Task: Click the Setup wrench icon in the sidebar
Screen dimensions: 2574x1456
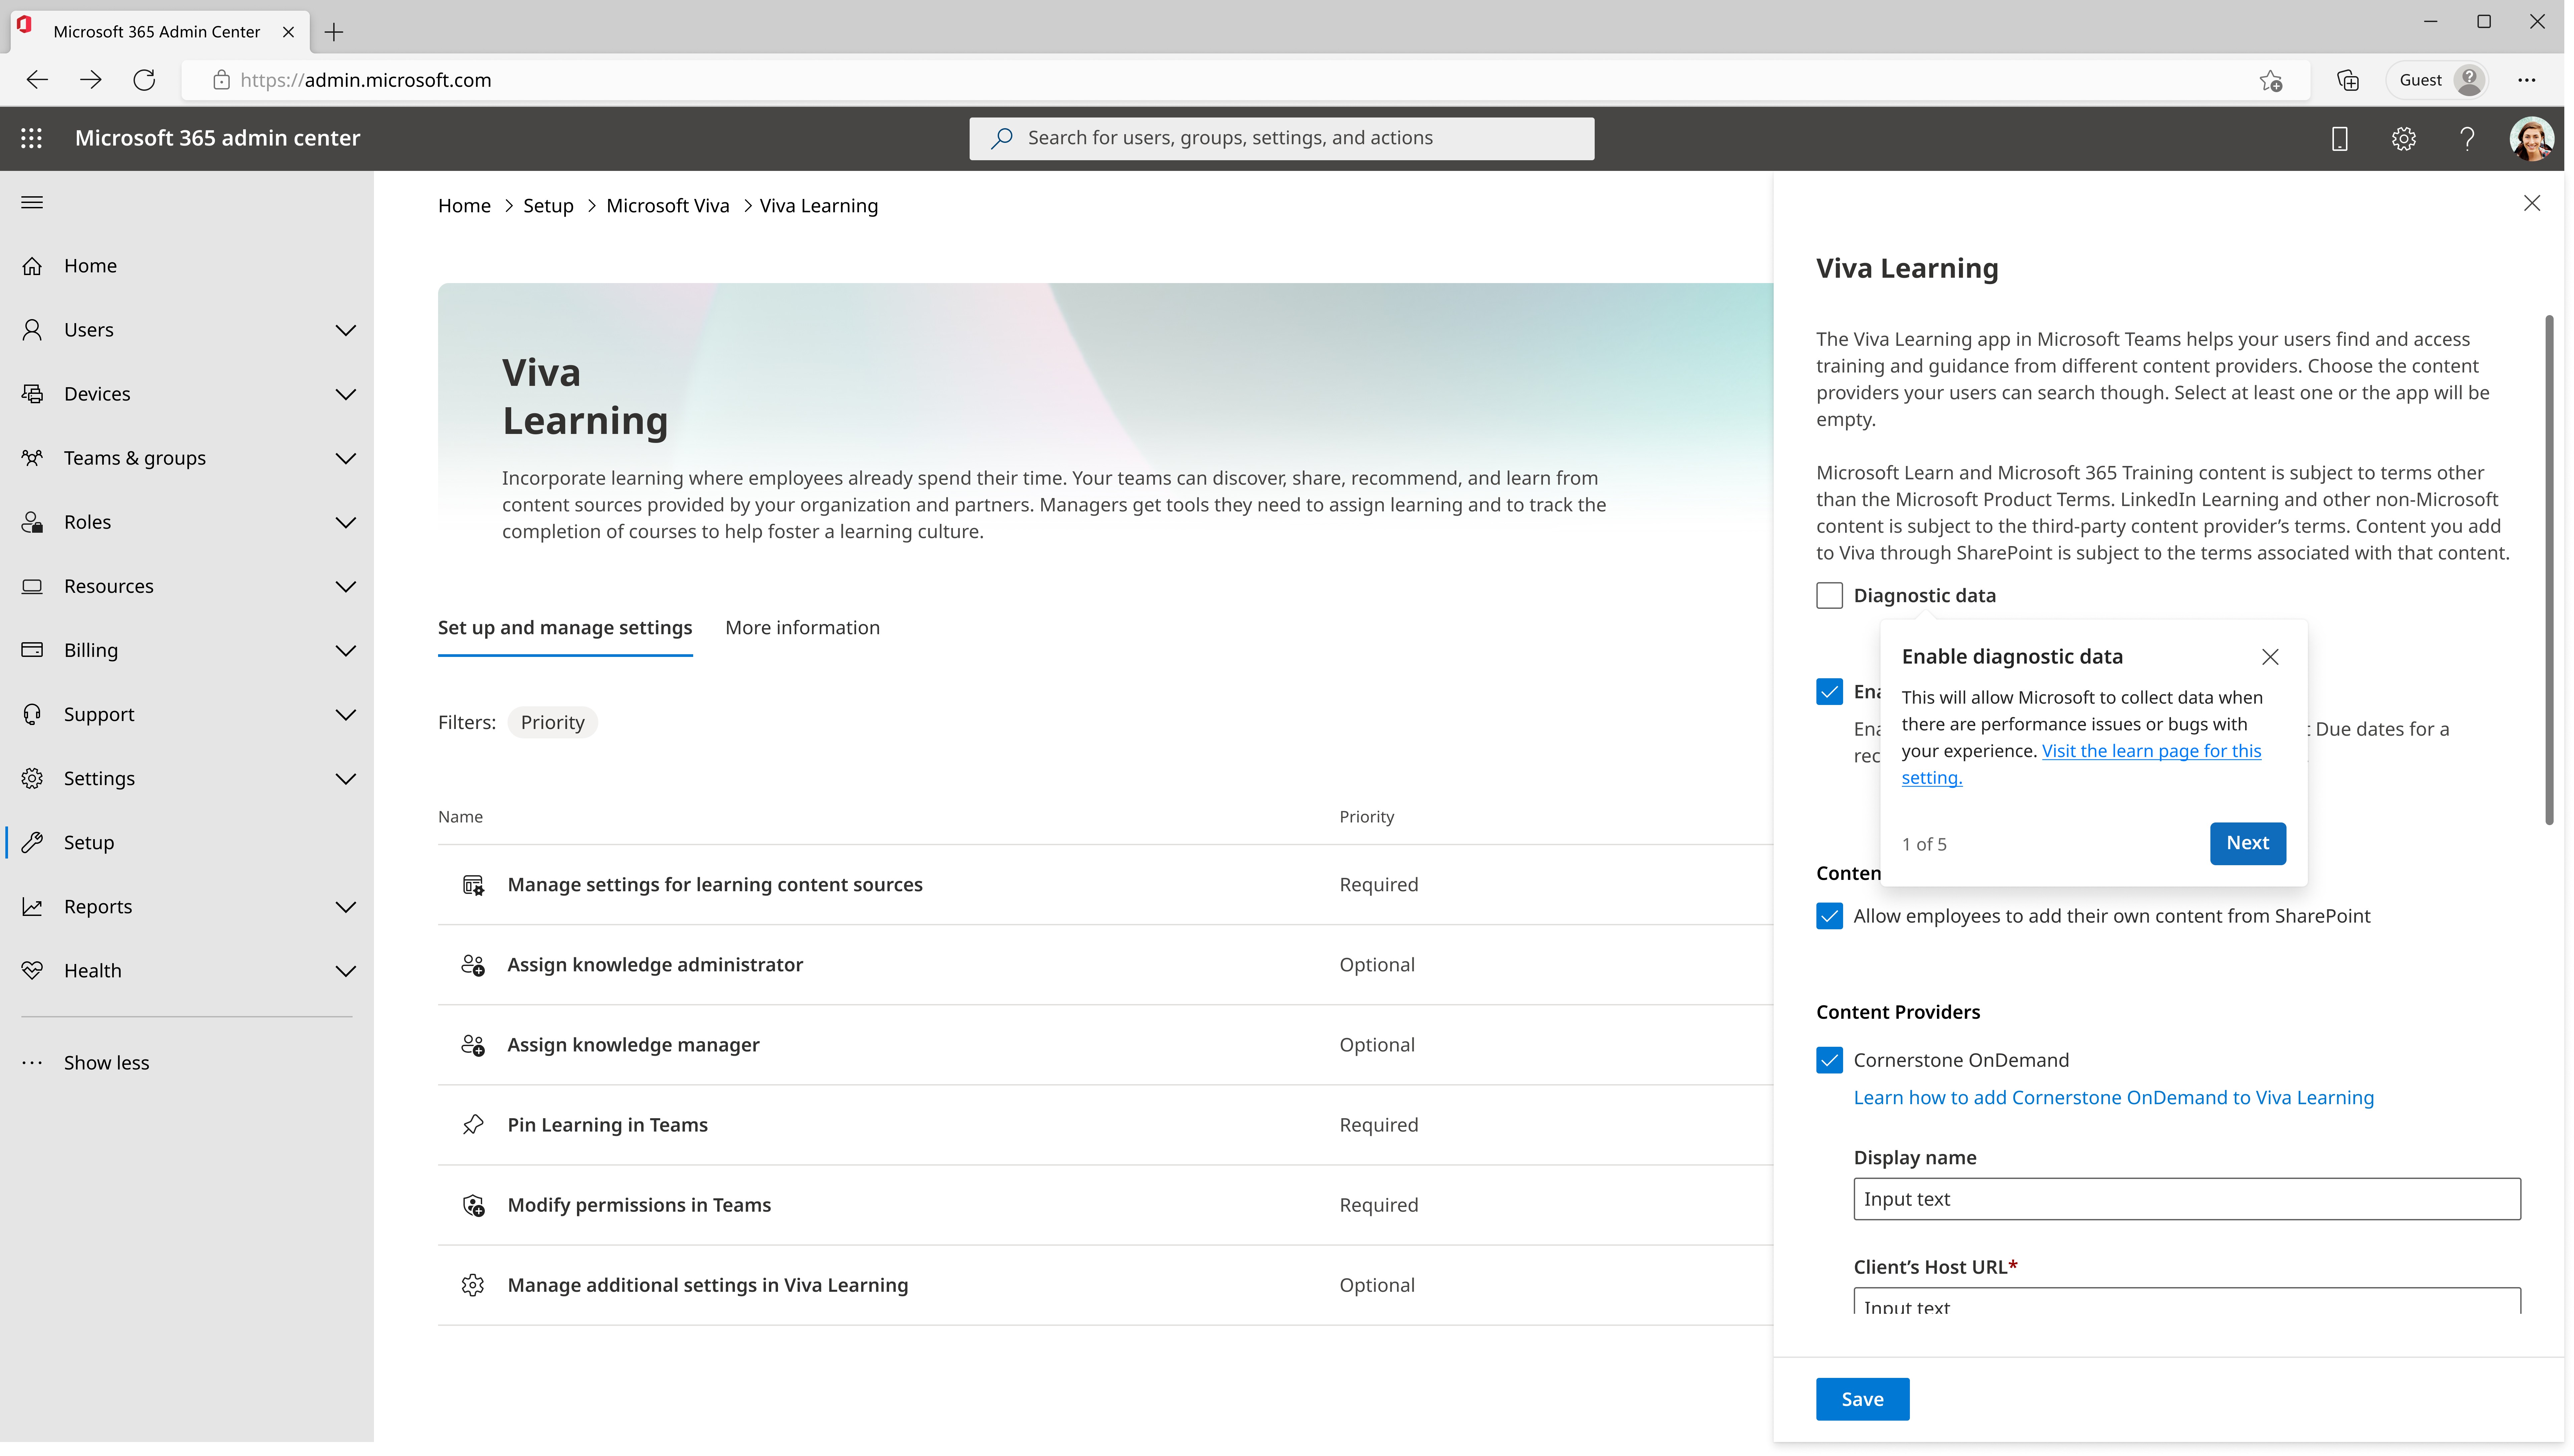Action: [32, 842]
